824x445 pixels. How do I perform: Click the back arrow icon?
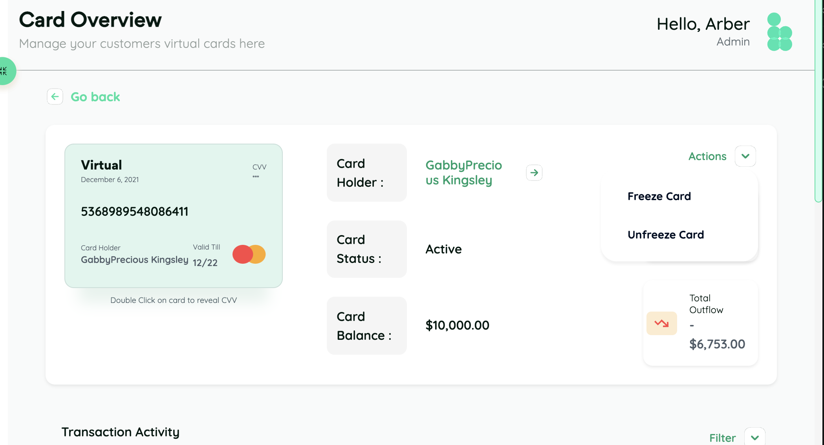click(55, 97)
